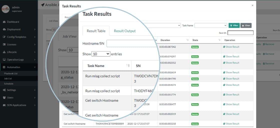The width and height of the screenshot is (280, 128).
Task: Click Success badge for 0:00:00.003218 row
Action: (x=195, y=124)
